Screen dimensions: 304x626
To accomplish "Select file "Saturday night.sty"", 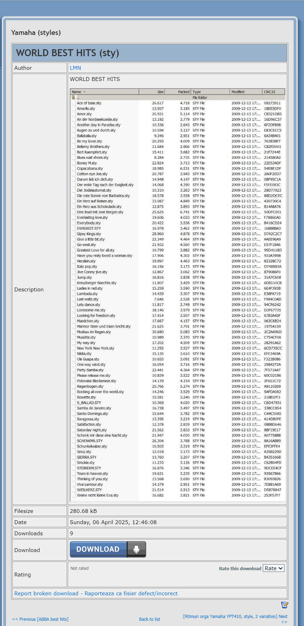I will tap(92, 430).
